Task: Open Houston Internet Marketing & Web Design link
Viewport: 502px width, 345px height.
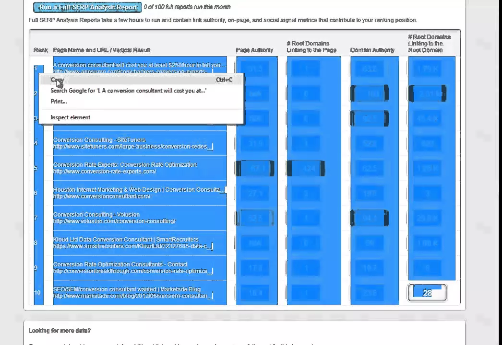Action: click(x=139, y=190)
